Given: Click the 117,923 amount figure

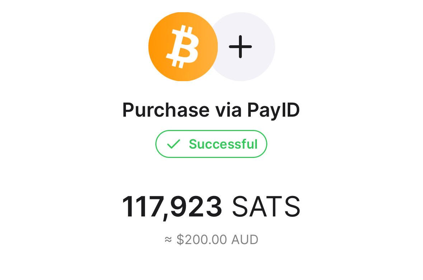Looking at the screenshot, I should [172, 207].
